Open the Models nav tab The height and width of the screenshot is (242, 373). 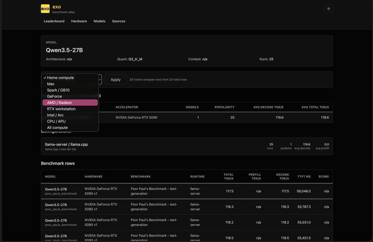99,21
